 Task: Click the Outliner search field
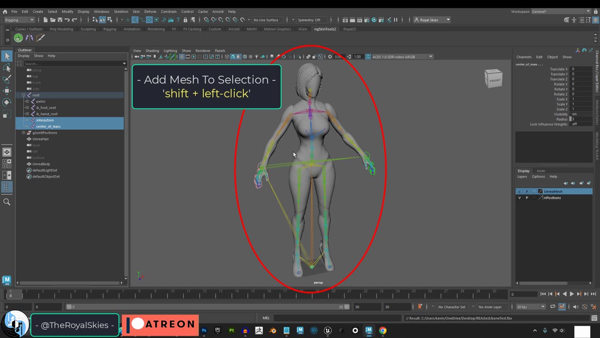coord(73,63)
